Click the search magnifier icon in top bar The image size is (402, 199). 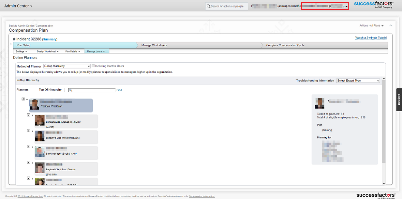[208, 6]
